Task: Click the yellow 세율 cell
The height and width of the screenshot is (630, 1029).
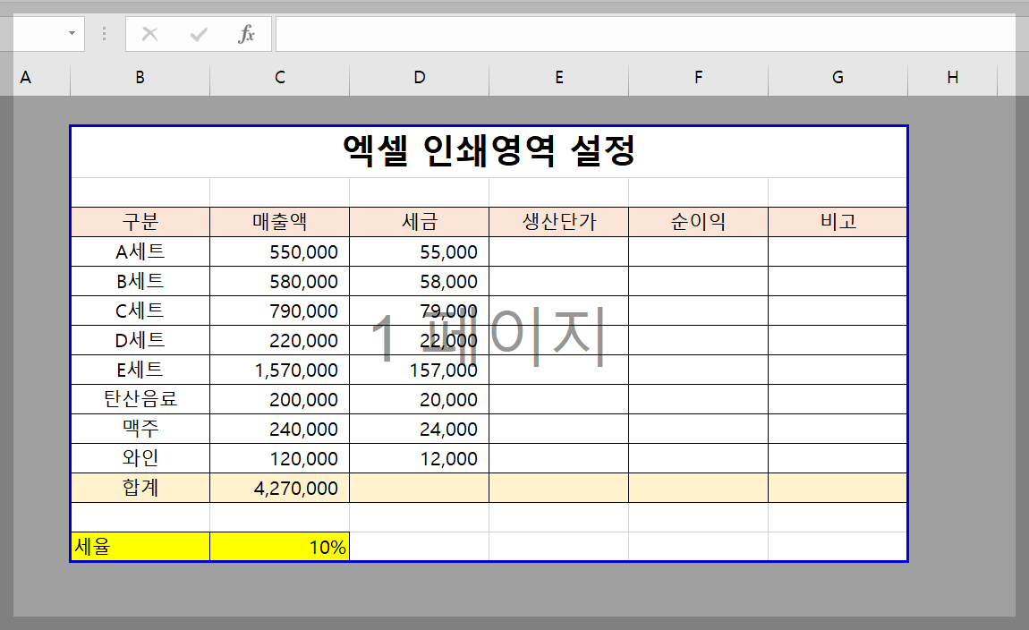Action: coord(139,547)
